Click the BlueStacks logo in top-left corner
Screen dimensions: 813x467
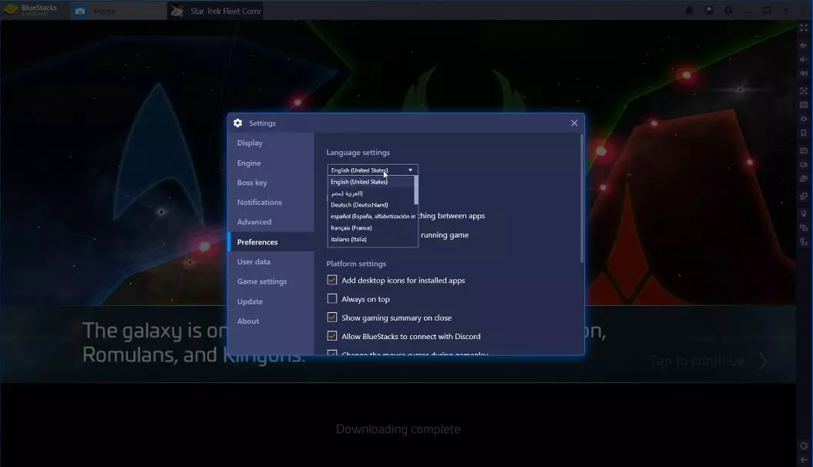(11, 11)
